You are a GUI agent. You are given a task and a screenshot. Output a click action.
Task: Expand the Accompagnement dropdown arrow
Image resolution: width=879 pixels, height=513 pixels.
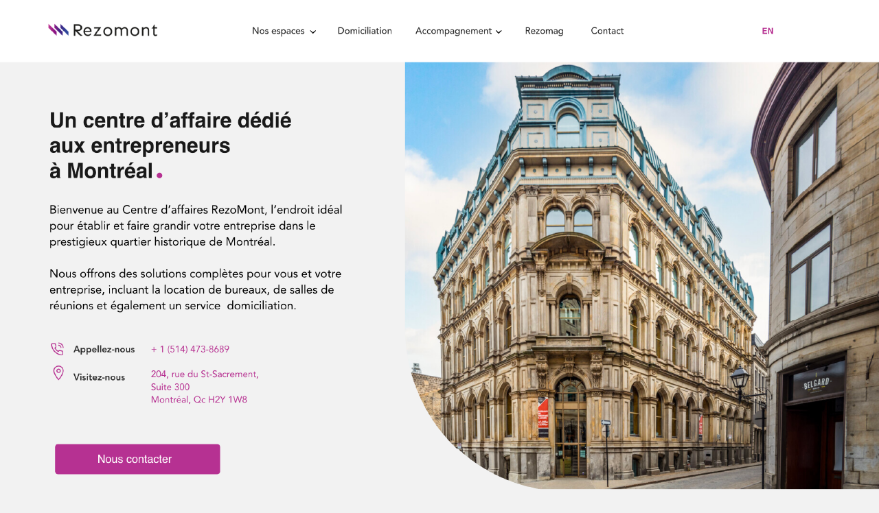pyautogui.click(x=499, y=32)
